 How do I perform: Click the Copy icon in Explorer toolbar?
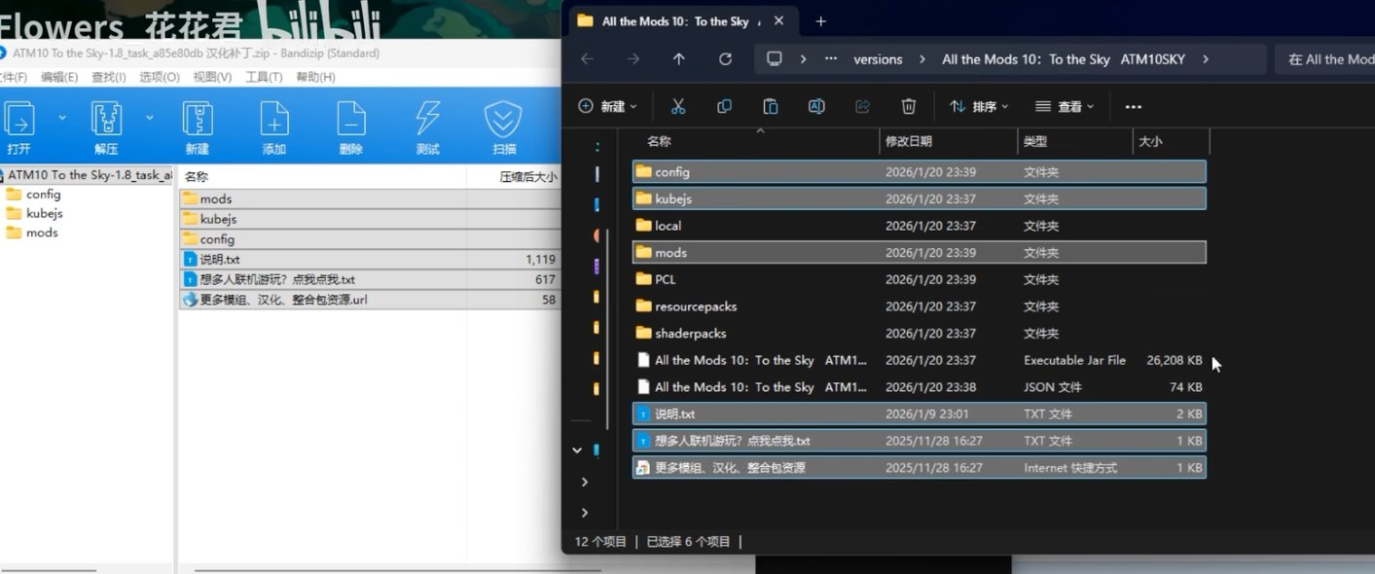(x=724, y=105)
